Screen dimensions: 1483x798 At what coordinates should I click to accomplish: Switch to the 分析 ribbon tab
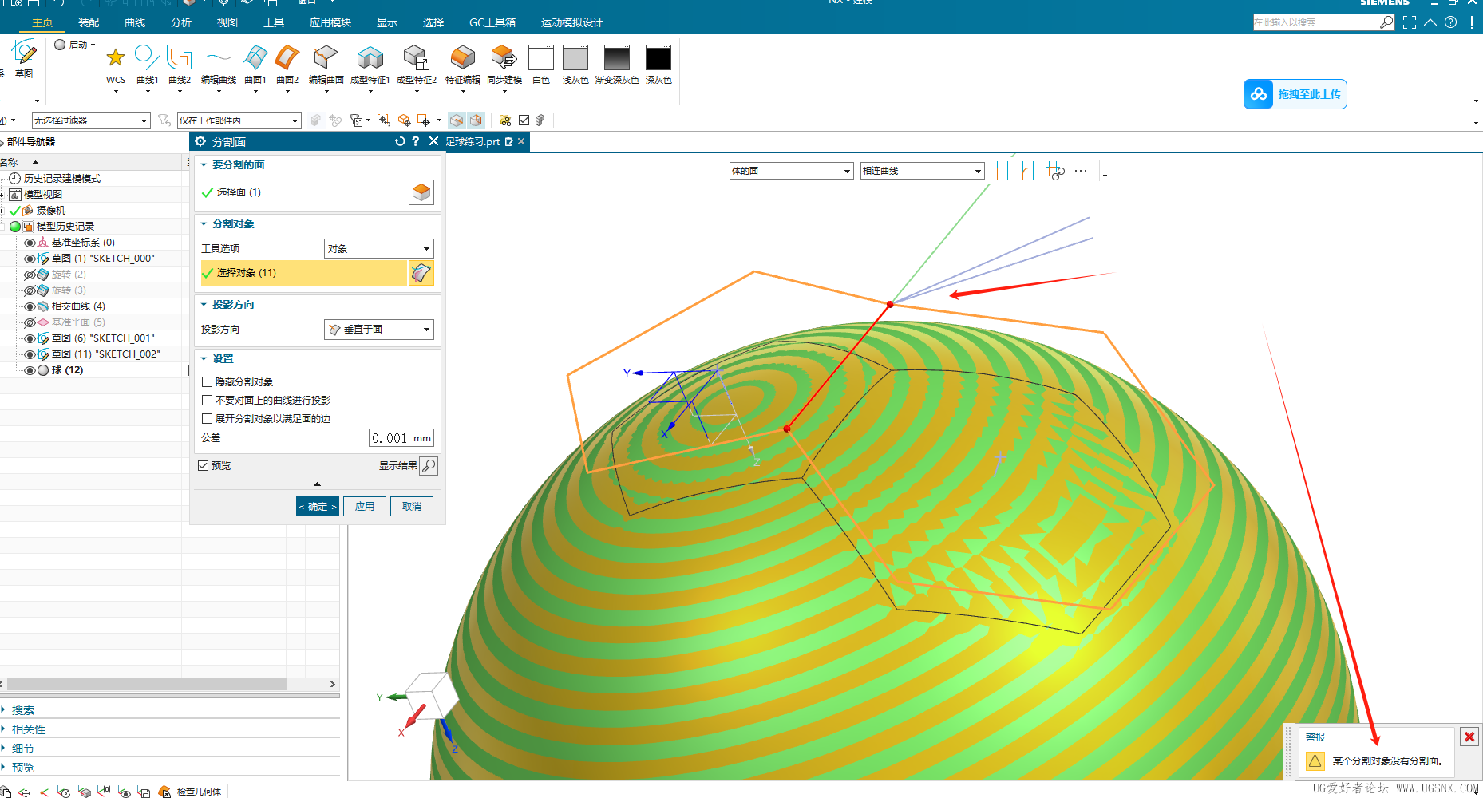coord(181,22)
